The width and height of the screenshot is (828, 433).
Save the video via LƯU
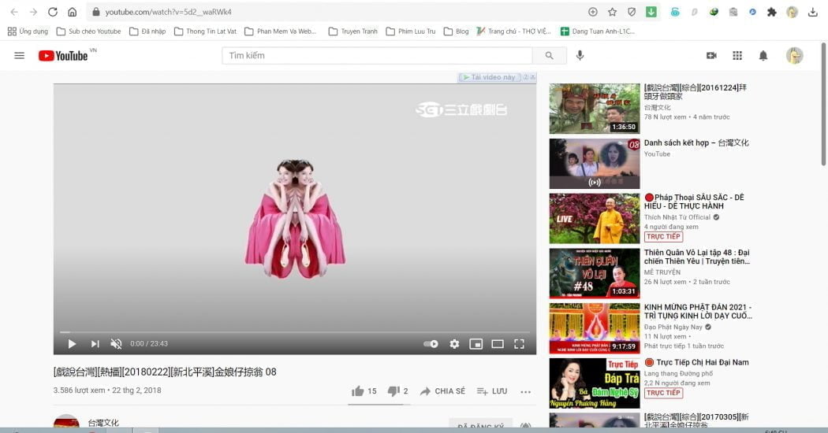tap(491, 390)
